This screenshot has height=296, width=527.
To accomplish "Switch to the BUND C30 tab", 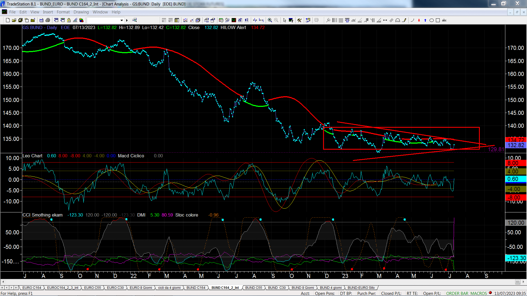I will 277,288.
